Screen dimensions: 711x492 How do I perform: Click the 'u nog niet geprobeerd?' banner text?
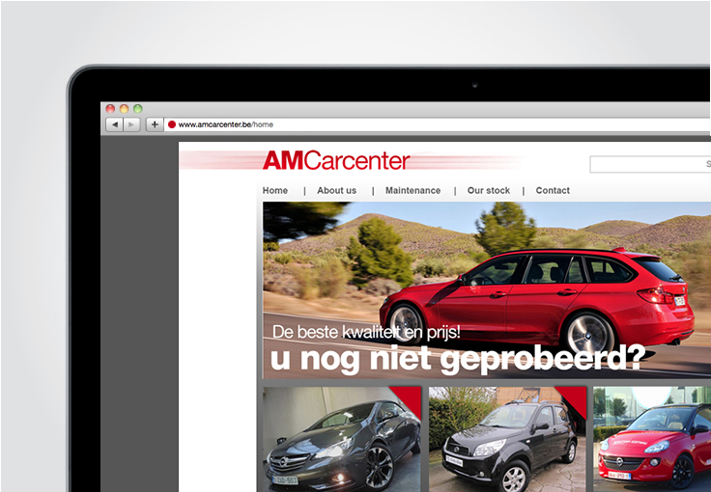click(458, 358)
